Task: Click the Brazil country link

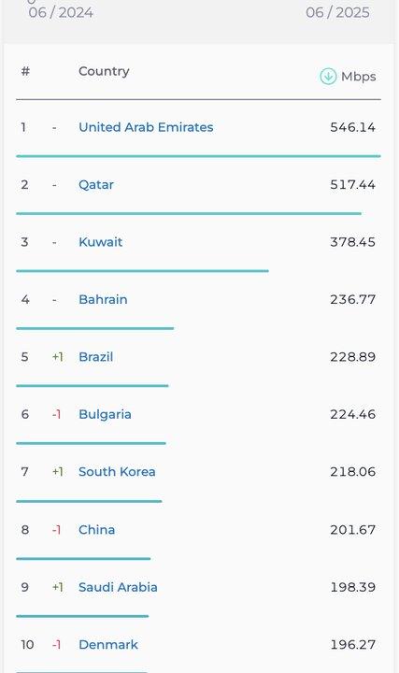Action: pos(95,357)
